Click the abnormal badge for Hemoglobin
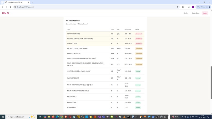Image resolution: width=212 pixels, height=119 pixels. 138,34
